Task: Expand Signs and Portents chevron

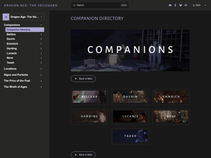Action: pos(41,75)
